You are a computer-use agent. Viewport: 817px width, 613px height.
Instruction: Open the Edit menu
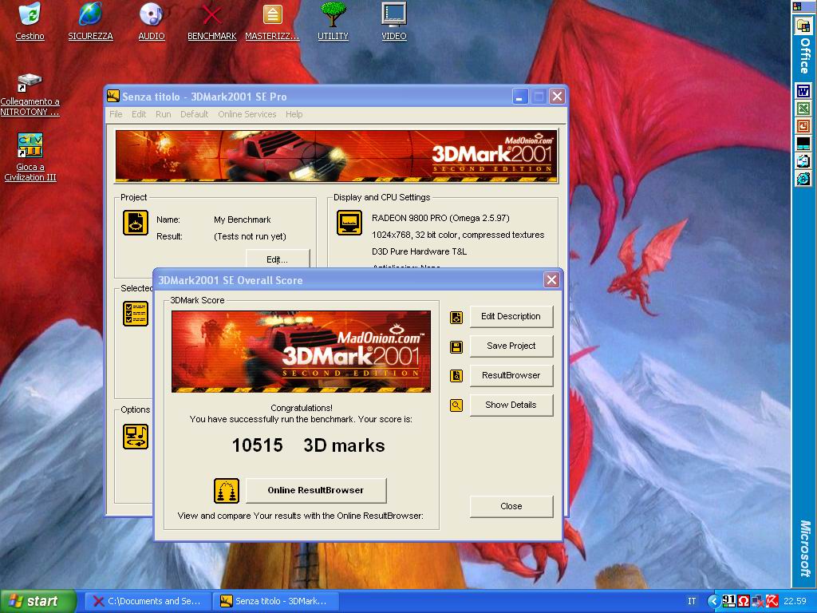[x=139, y=114]
